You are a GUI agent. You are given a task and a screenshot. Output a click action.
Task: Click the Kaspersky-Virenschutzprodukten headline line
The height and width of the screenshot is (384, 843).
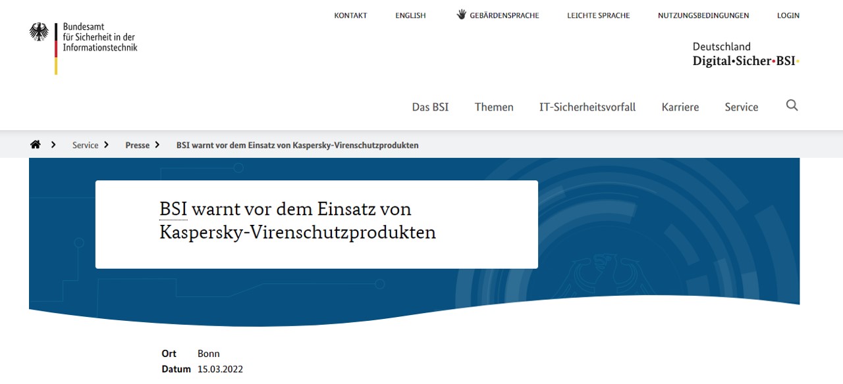[298, 233]
